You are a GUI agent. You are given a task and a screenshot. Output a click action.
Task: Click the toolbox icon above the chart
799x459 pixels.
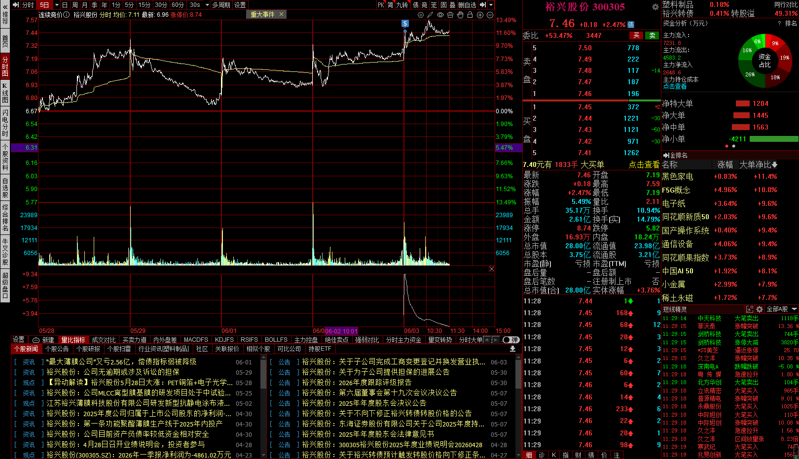450,15
